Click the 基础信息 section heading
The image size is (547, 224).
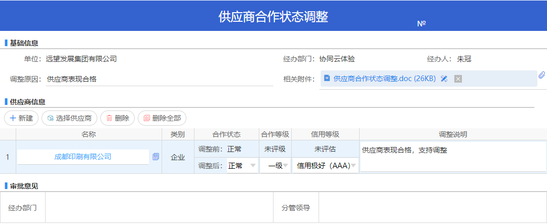[x=24, y=43]
